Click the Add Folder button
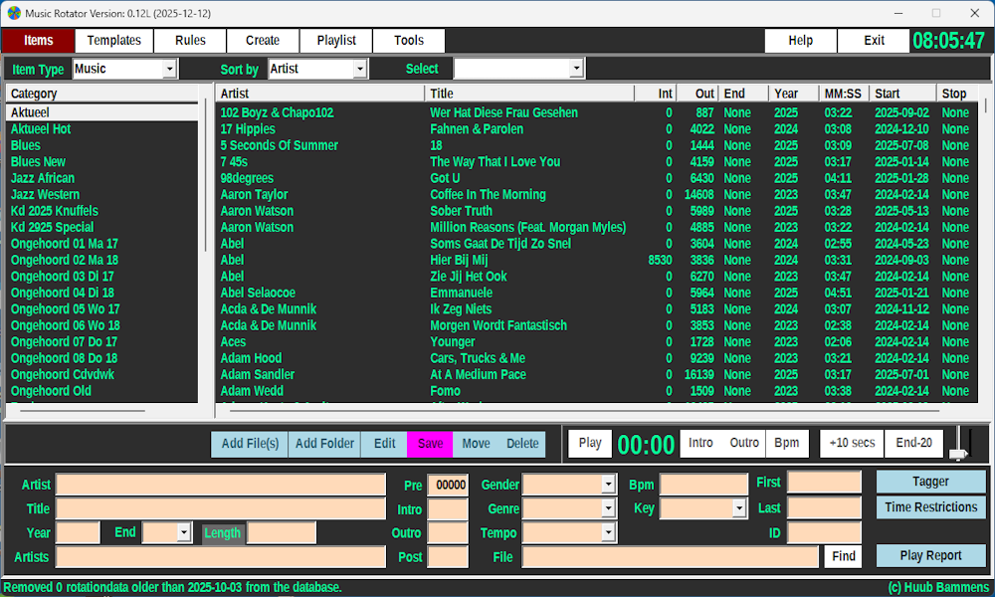Viewport: 995px width, 597px height. (x=324, y=444)
